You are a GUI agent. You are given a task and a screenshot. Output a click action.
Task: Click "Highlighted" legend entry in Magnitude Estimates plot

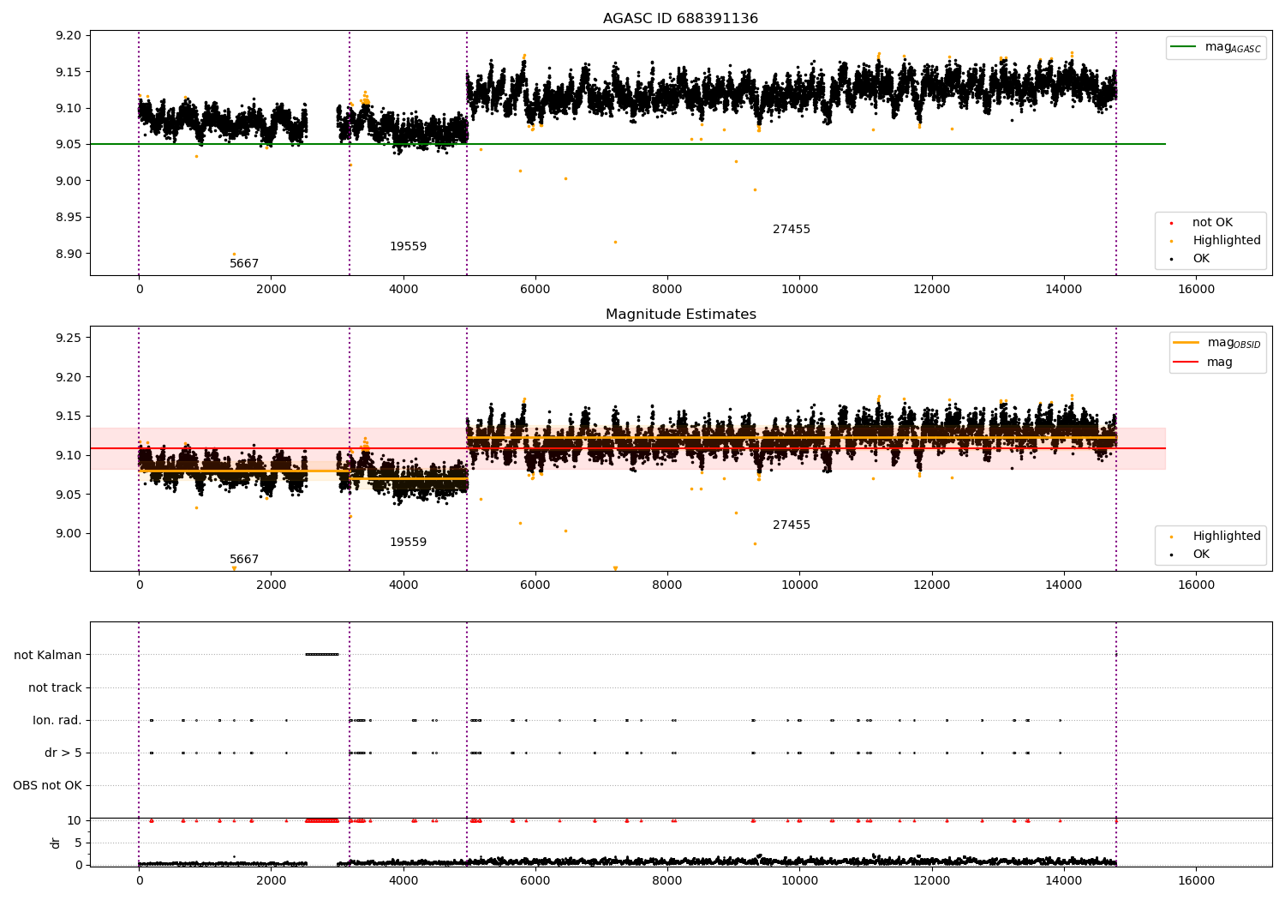(x=1227, y=537)
